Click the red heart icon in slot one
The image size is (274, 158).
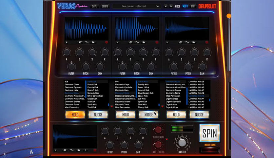click(x=107, y=42)
